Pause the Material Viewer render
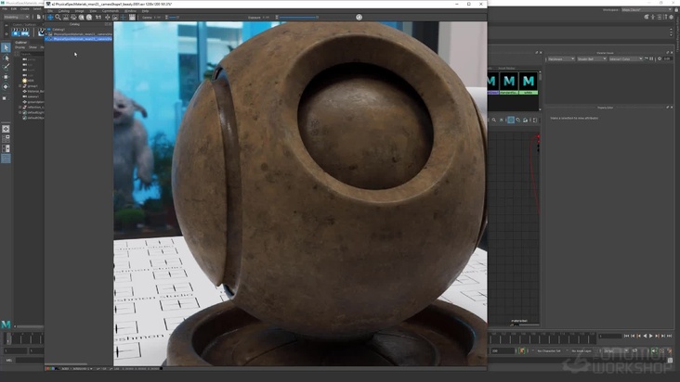Viewport: 680px width, 382px height. coord(651,58)
